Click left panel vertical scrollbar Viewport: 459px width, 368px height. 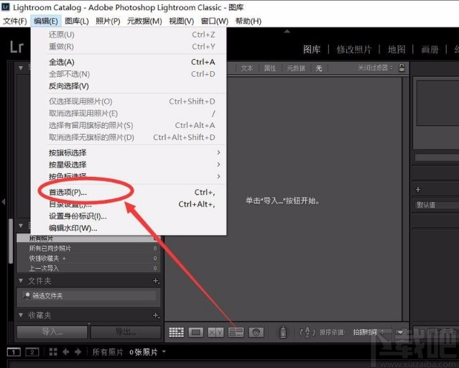(11, 241)
